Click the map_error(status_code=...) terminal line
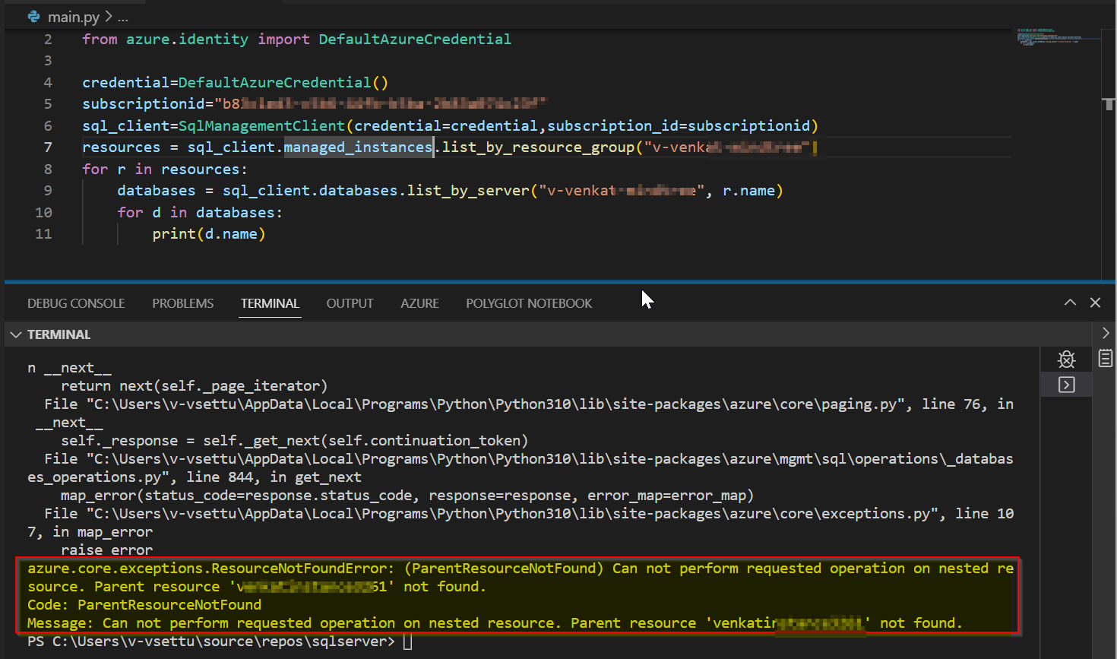 click(407, 495)
